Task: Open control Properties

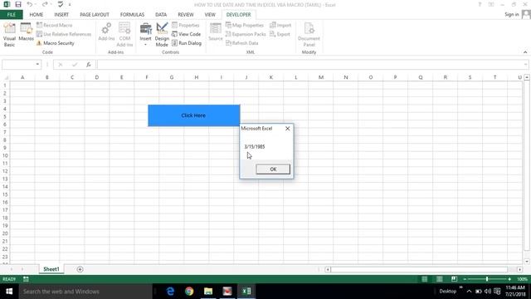Action: click(x=186, y=25)
